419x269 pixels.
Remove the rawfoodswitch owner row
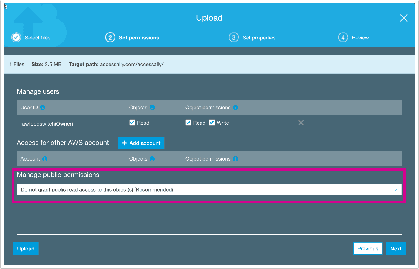pyautogui.click(x=301, y=123)
